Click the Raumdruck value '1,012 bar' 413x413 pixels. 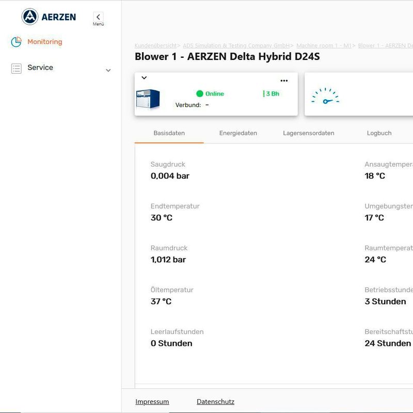pos(168,260)
